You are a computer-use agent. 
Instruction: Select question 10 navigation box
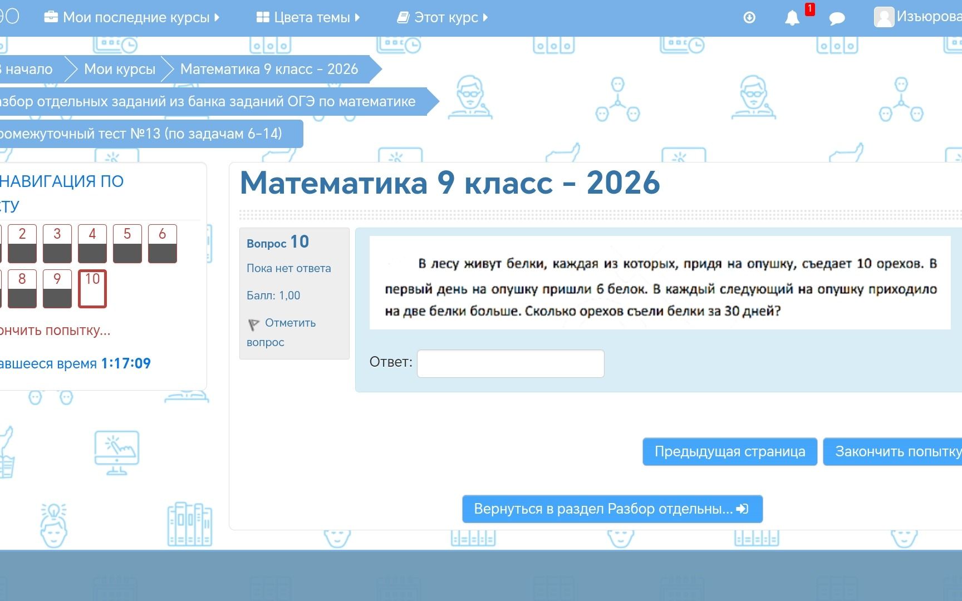point(92,289)
